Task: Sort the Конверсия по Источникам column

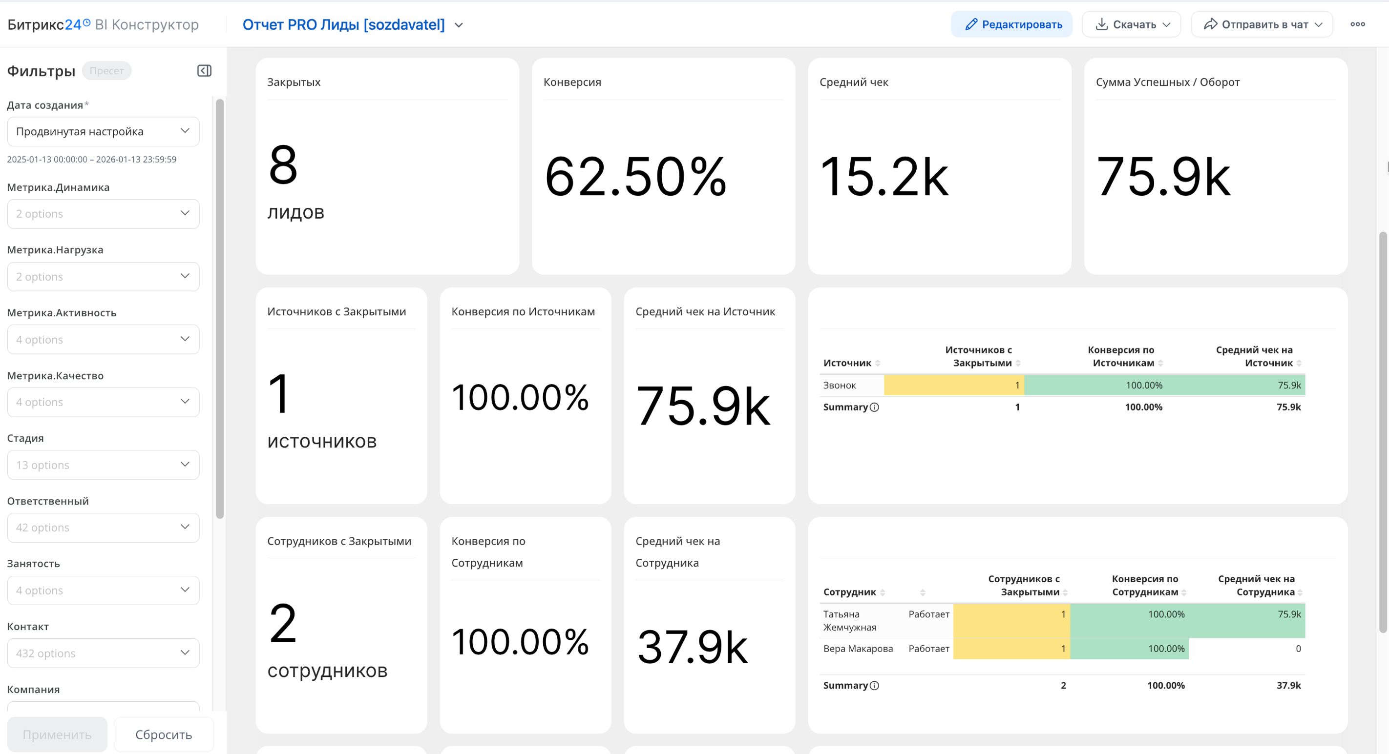Action: pyautogui.click(x=1160, y=363)
